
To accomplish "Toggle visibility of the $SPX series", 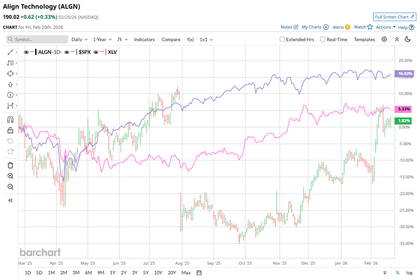I will click(66, 52).
